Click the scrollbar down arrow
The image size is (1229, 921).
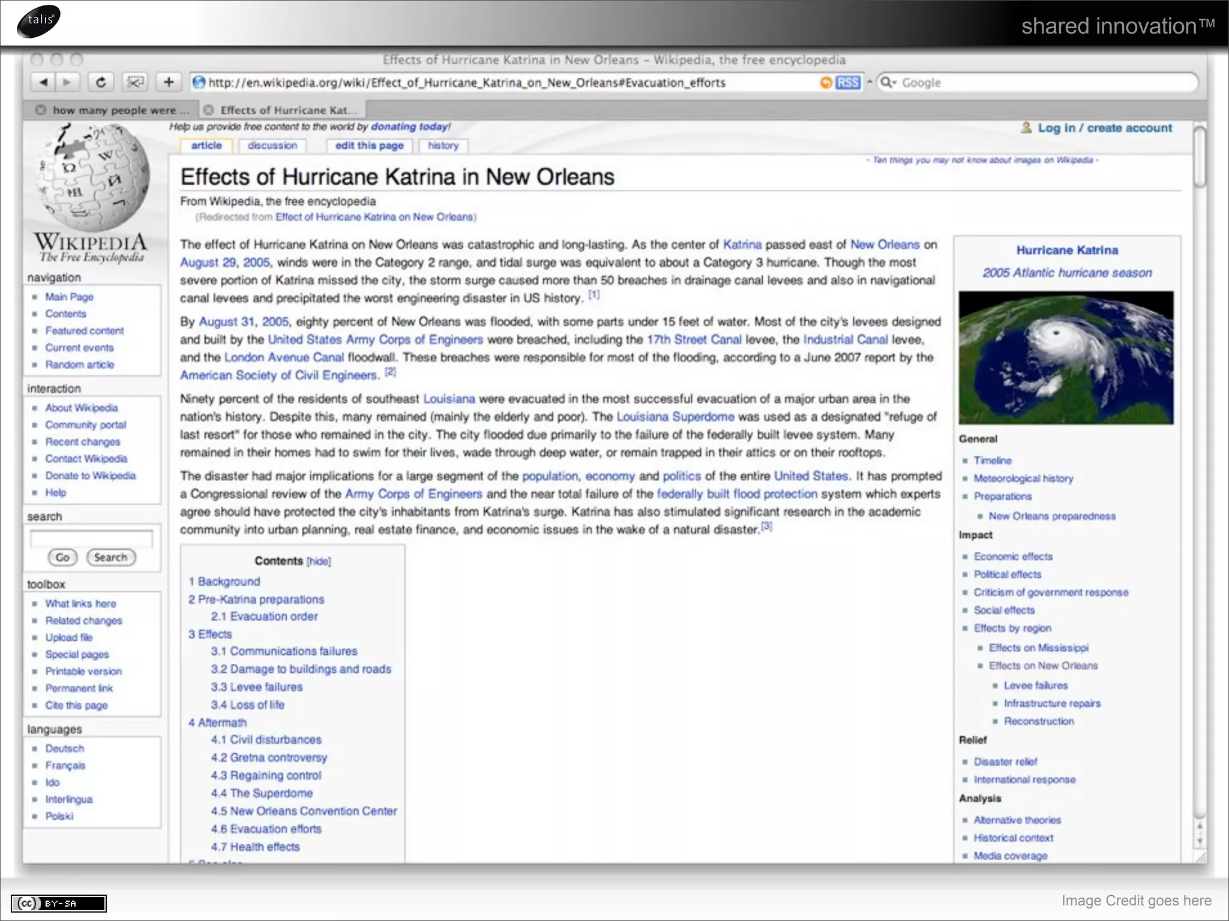1200,841
